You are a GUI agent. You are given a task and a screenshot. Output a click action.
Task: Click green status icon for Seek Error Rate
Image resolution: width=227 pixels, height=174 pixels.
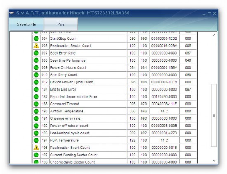(x=36, y=53)
